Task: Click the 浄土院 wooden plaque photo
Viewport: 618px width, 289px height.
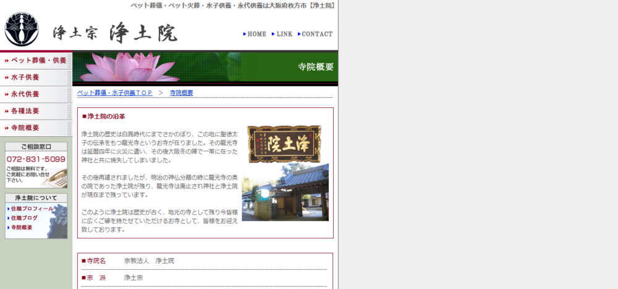Action: tap(284, 144)
